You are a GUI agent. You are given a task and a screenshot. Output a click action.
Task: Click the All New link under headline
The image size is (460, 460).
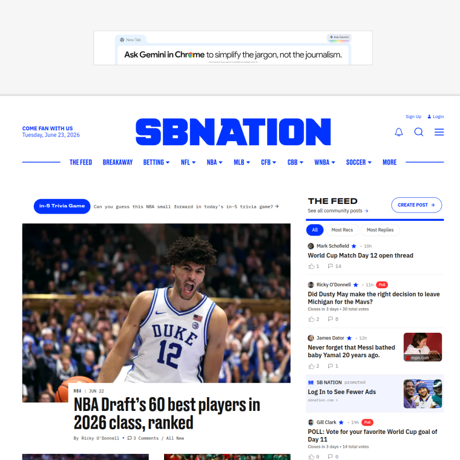coord(175,438)
